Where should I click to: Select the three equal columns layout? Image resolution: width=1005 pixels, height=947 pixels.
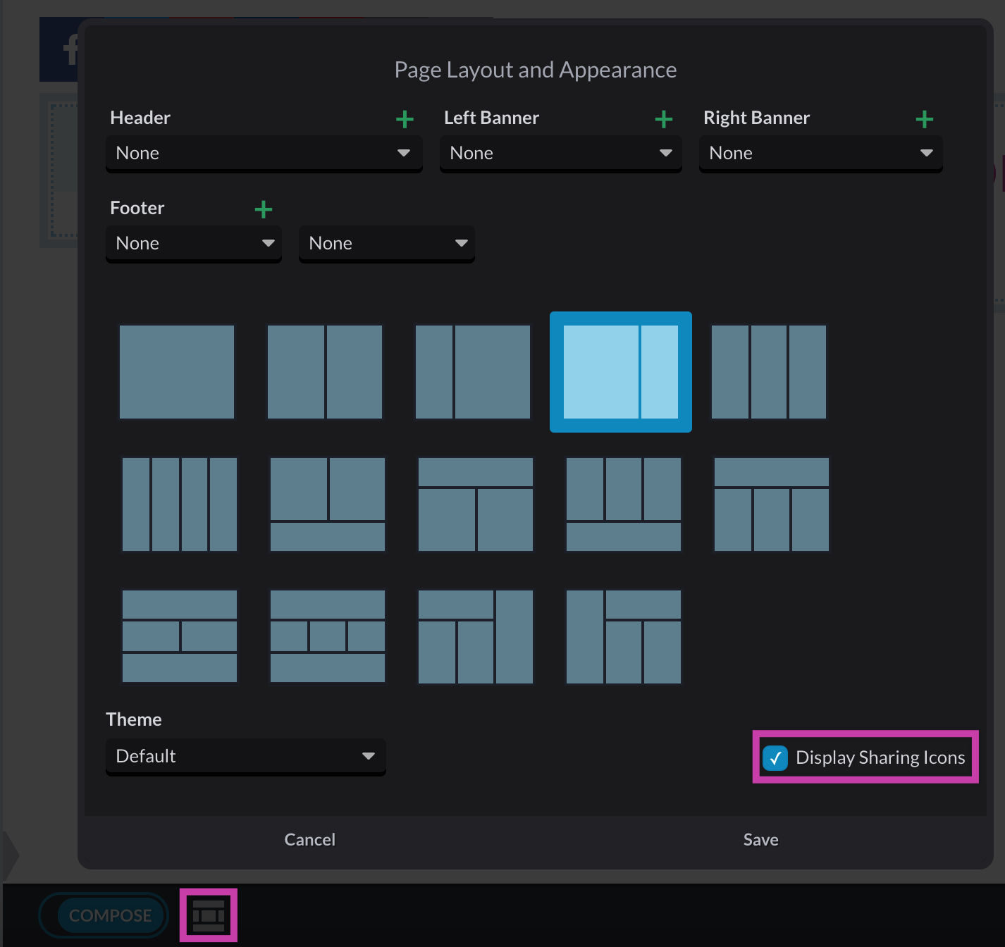[769, 372]
